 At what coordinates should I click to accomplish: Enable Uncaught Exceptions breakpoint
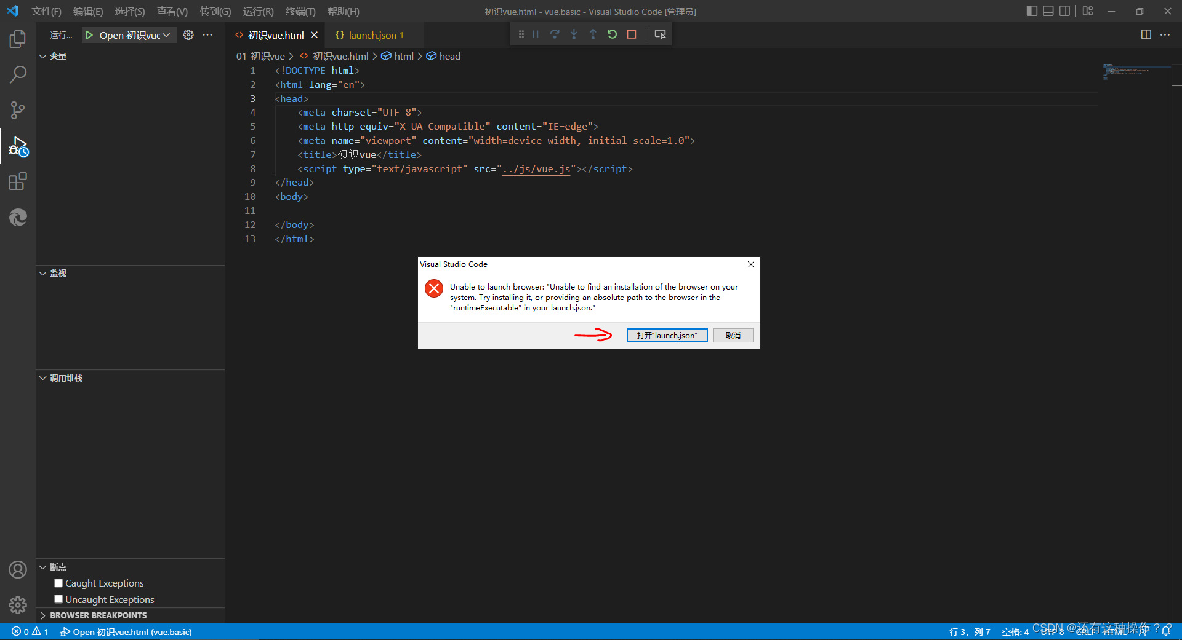tap(58, 599)
